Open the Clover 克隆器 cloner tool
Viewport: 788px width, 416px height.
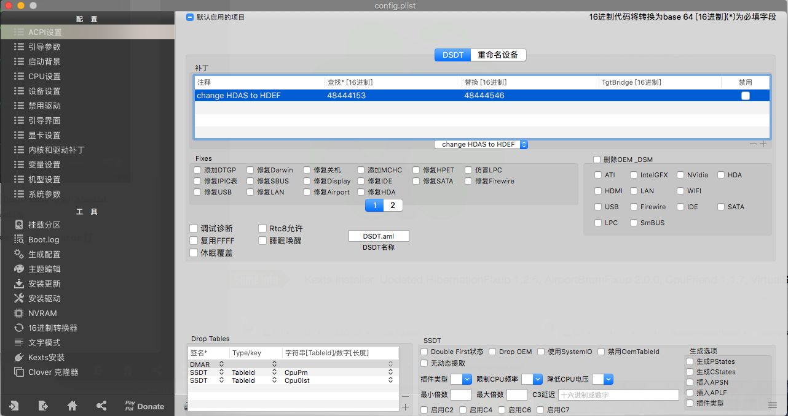click(x=53, y=372)
